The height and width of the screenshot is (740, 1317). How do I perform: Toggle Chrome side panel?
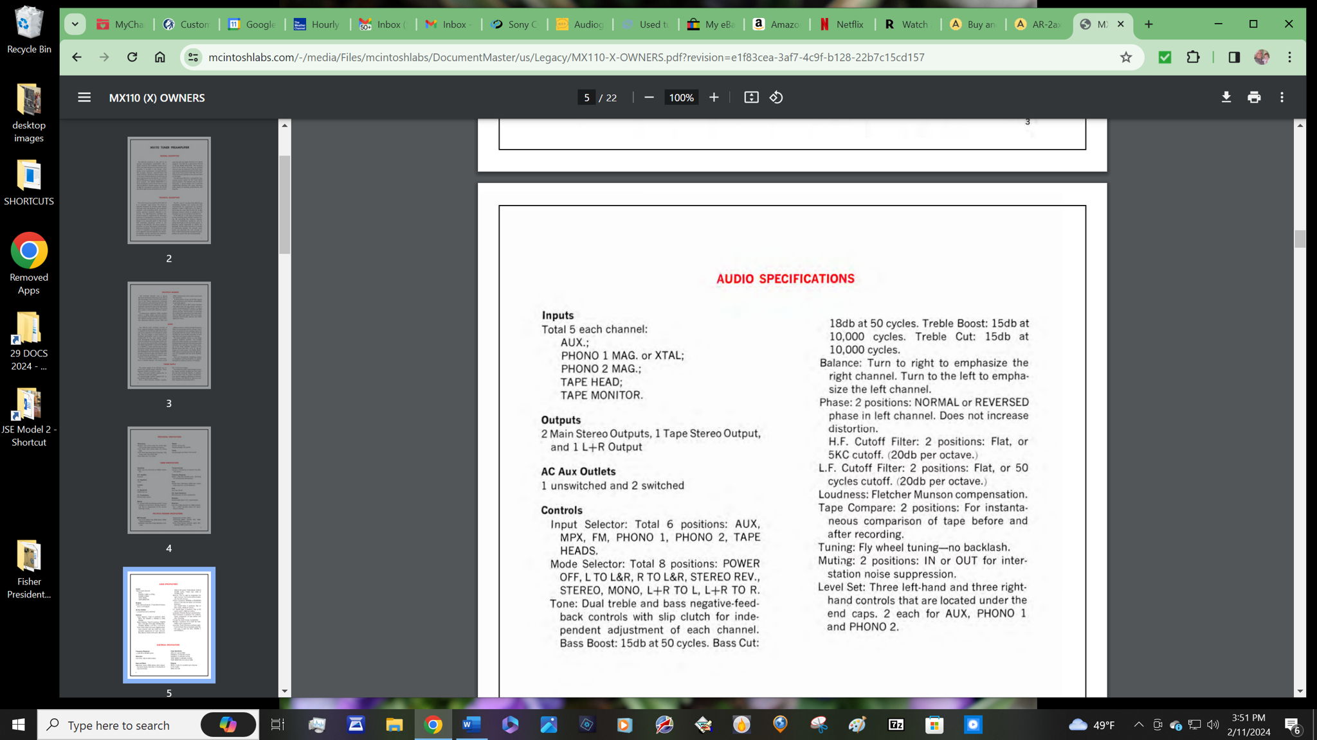(1233, 57)
